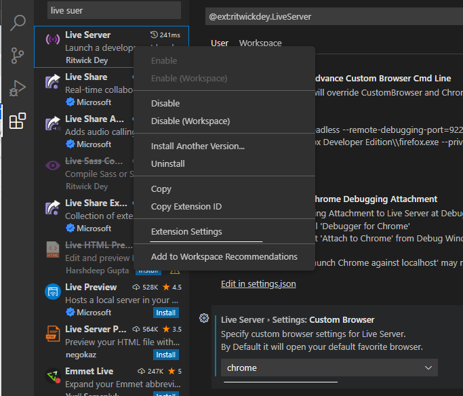
Task: Click Microsoft verified badge under Live Preview
Action: 71,312
